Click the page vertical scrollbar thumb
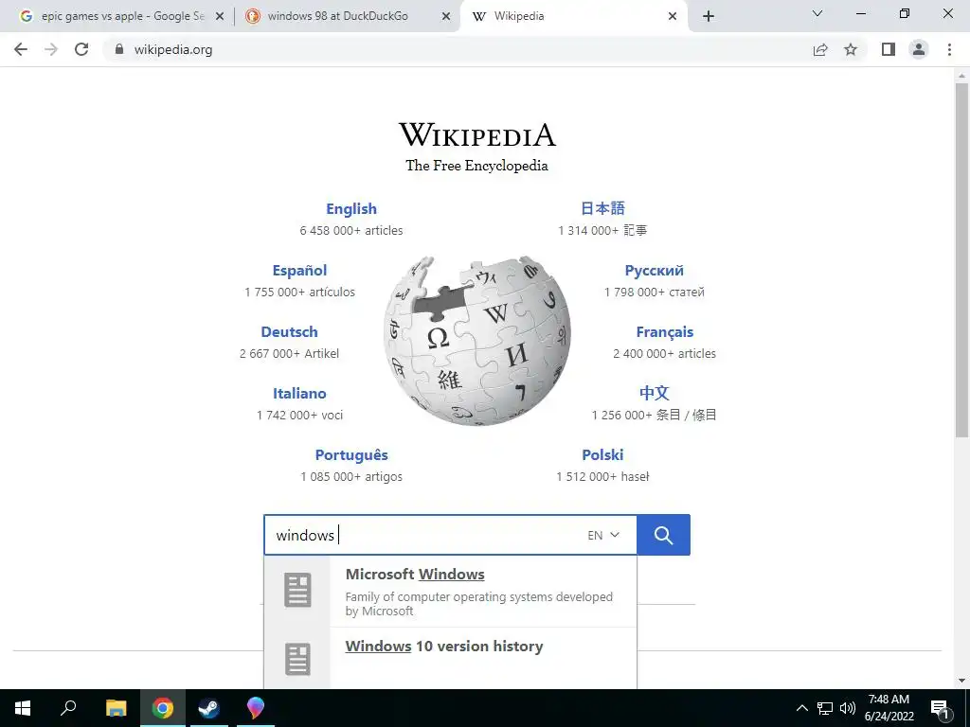970x727 pixels. tap(961, 259)
